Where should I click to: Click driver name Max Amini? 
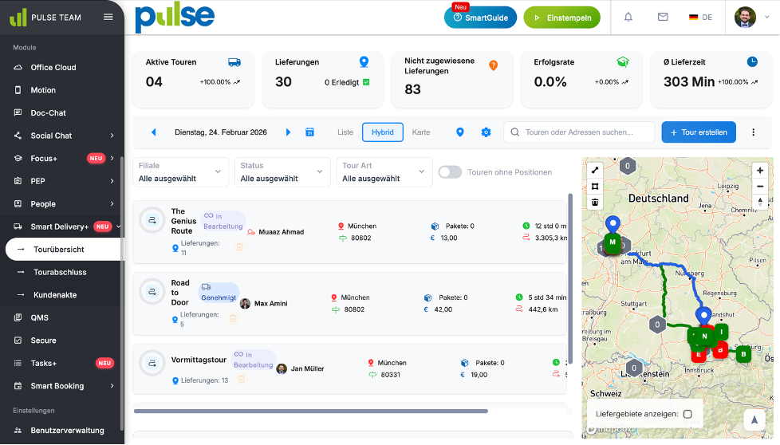point(270,303)
